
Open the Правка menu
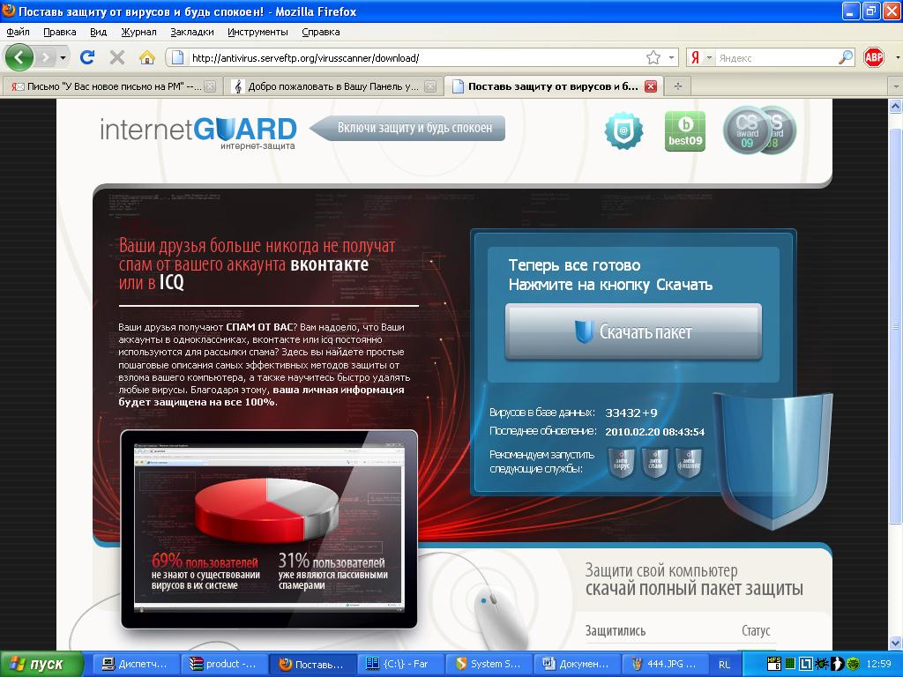[59, 32]
